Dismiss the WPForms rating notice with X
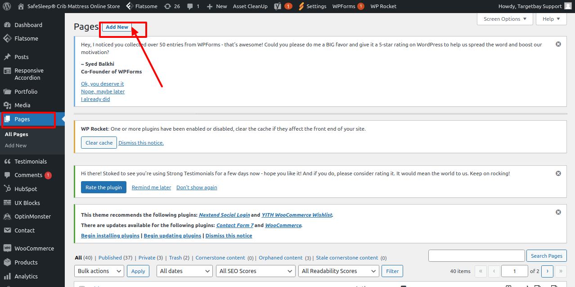The image size is (575, 287). [x=558, y=44]
